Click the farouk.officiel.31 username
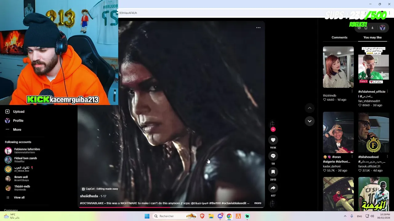Screen dimensions: 394x221 (x=369, y=166)
